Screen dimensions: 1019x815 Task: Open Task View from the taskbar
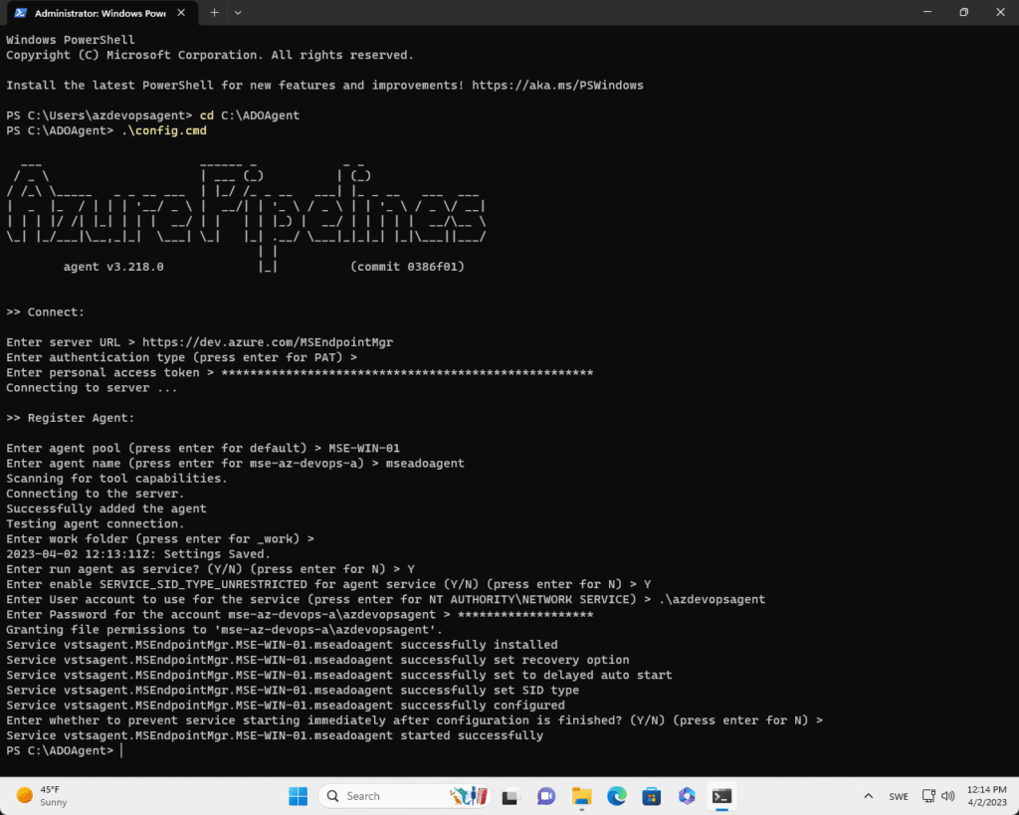510,796
